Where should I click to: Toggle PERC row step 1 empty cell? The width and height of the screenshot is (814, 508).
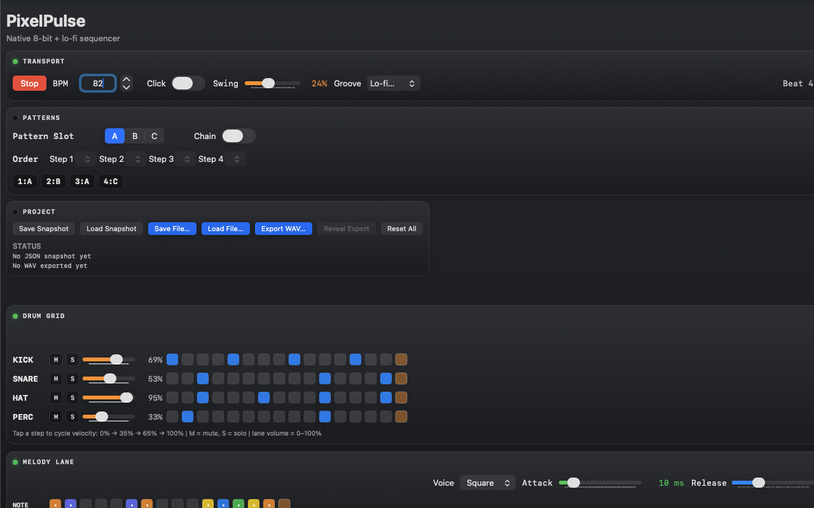[172, 417]
